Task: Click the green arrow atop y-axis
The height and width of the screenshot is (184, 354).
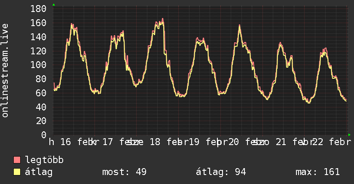Action: (54, 5)
